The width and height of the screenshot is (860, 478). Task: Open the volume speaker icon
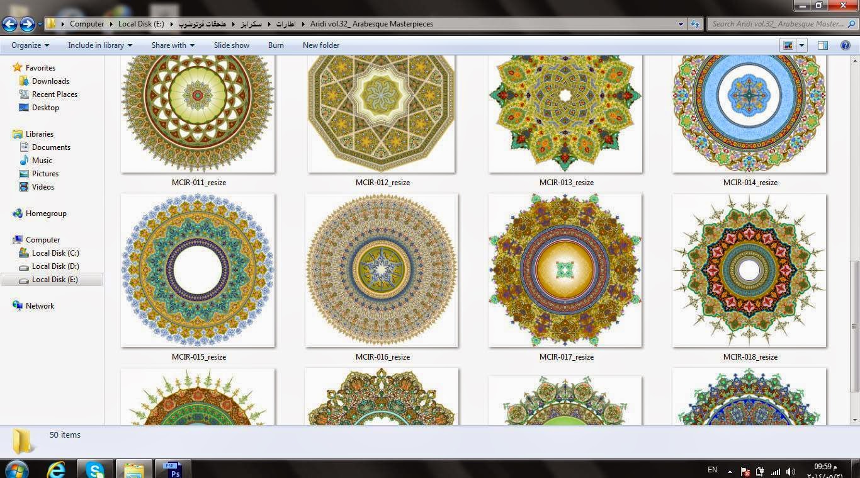tap(791, 471)
